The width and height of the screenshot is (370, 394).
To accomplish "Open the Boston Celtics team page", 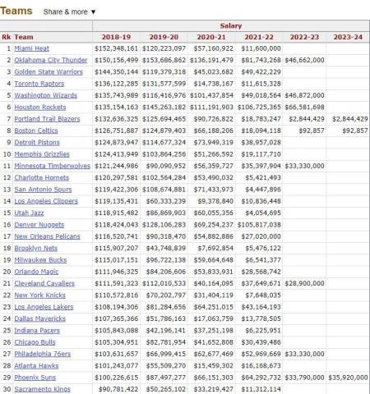I will pyautogui.click(x=36, y=131).
